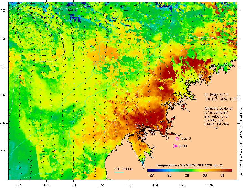Click the 'Temperature (°C) VIIRS_NPP 32% ql>=2' title

189,165
